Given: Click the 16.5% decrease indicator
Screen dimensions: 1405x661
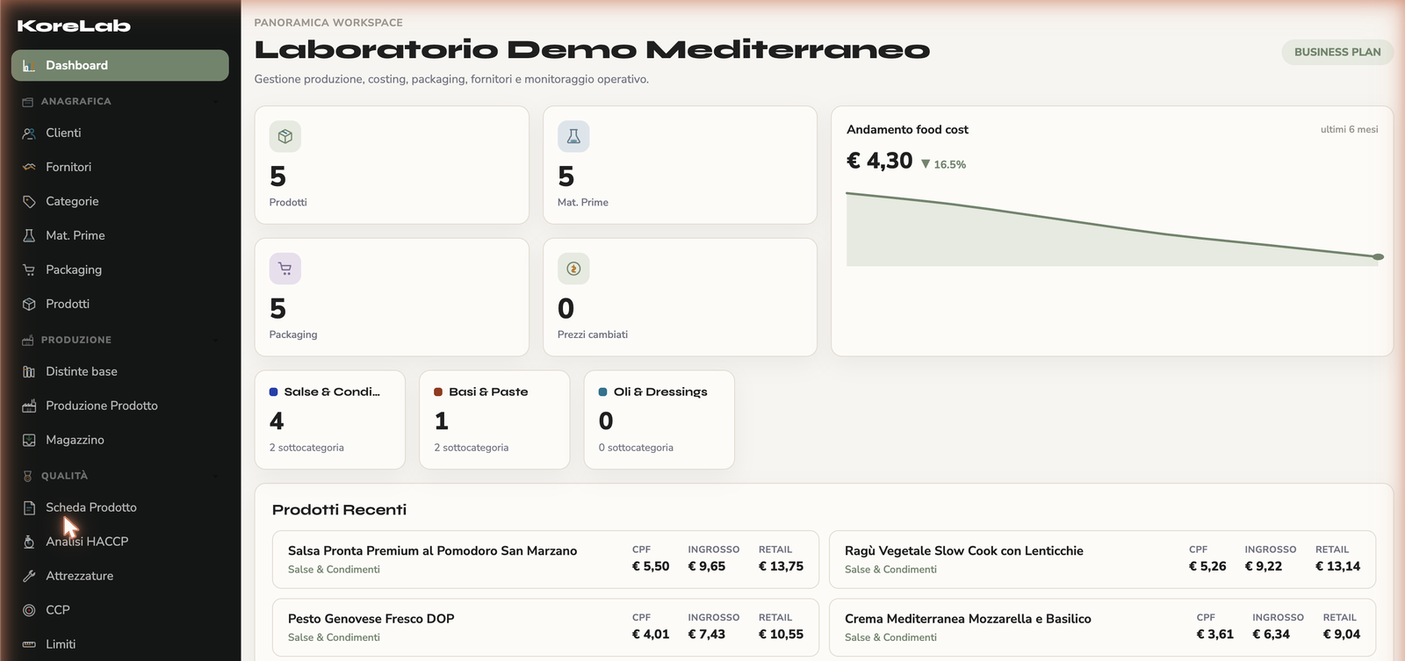Looking at the screenshot, I should click(943, 164).
